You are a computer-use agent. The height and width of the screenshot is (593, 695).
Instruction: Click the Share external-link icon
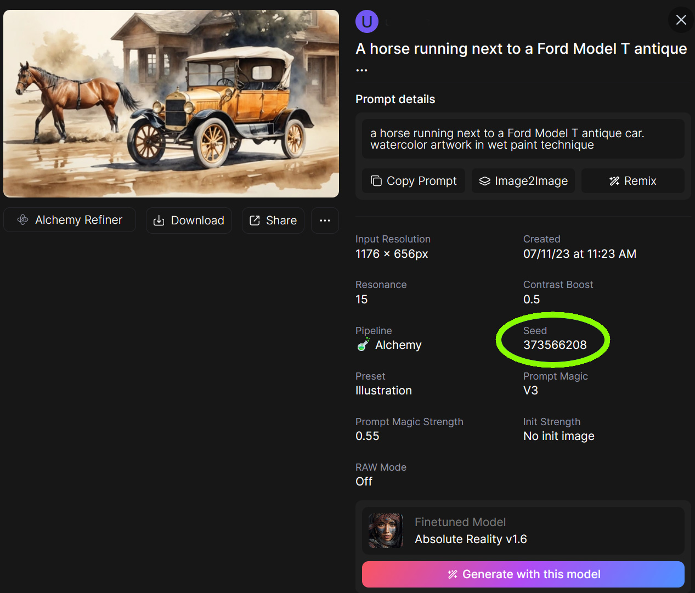coord(255,221)
